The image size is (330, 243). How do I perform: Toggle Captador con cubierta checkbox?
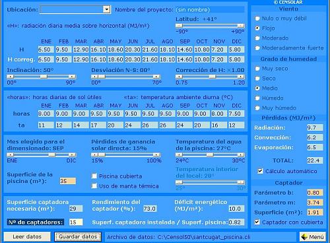(257, 222)
